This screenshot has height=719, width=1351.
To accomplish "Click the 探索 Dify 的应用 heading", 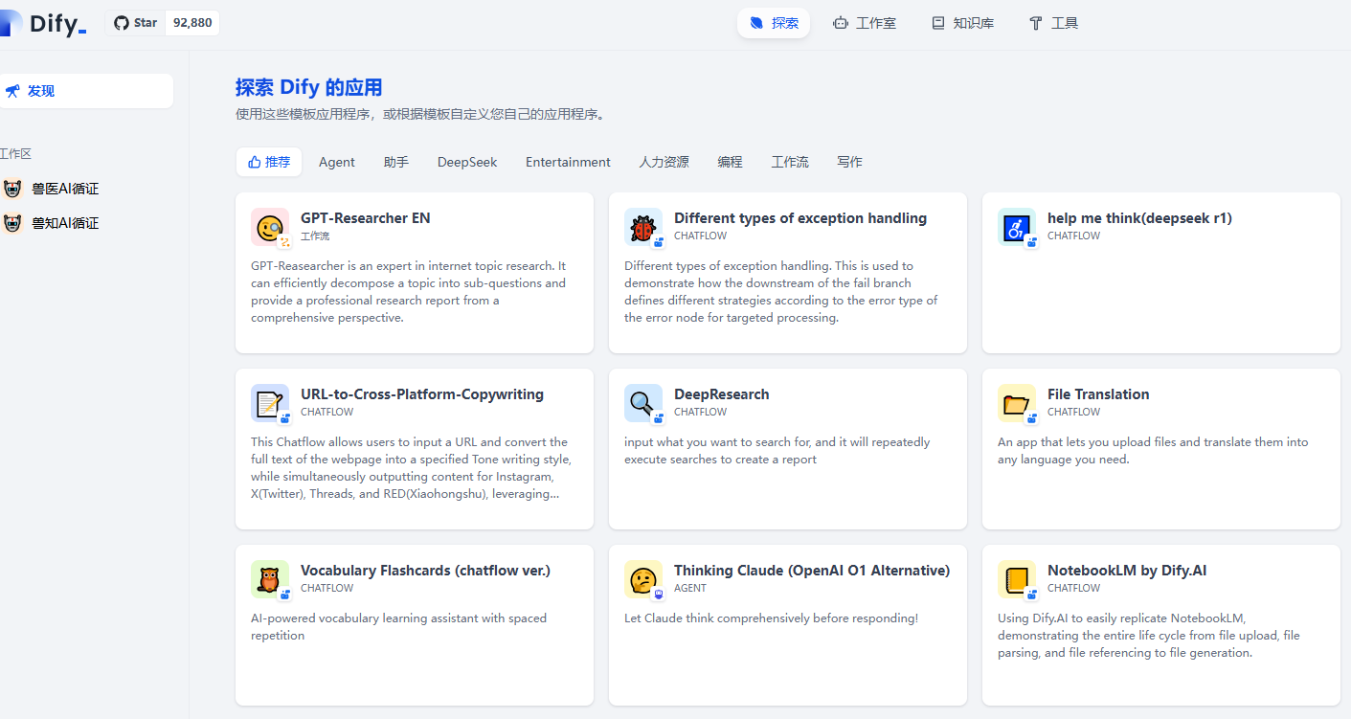I will click(309, 87).
